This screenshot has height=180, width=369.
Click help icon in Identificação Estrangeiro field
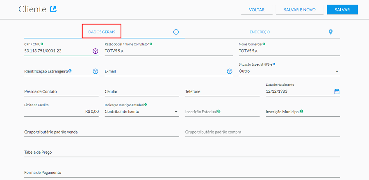coord(95,71)
